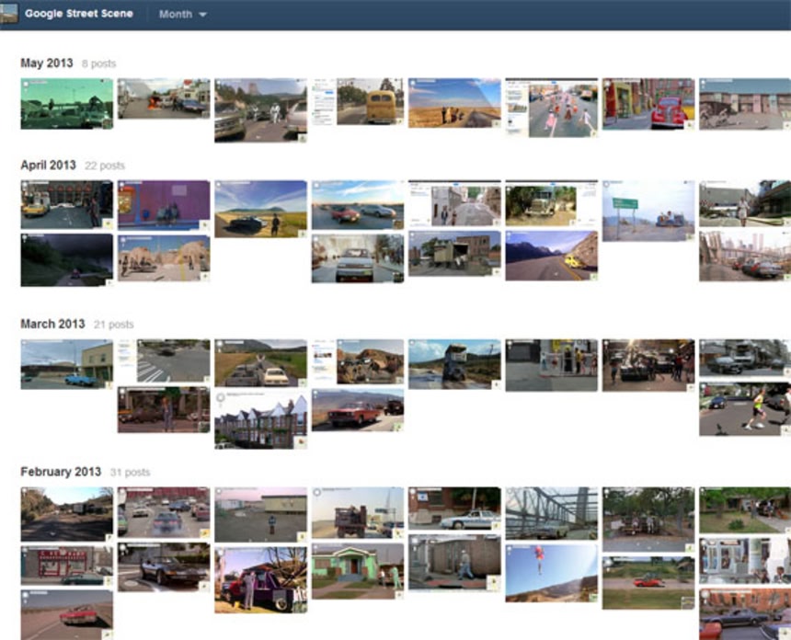View the pink balloons in sky thumbnail
Image resolution: width=791 pixels, height=640 pixels.
coord(551,572)
